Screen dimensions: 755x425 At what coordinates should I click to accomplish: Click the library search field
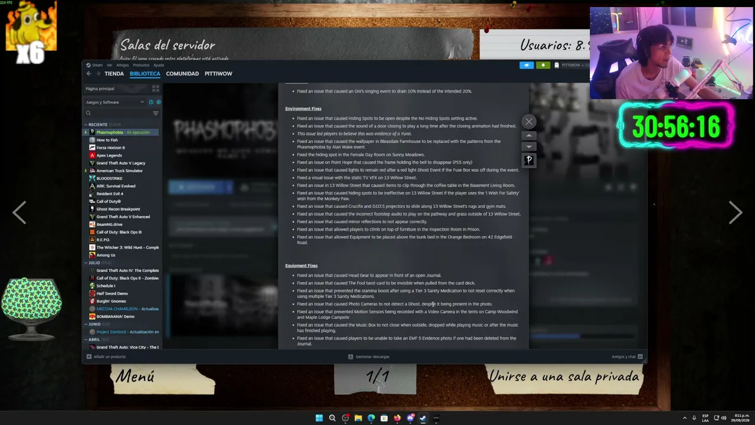click(118, 113)
